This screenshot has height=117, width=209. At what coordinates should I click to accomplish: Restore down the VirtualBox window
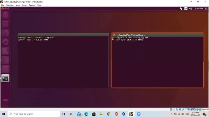(198, 2)
